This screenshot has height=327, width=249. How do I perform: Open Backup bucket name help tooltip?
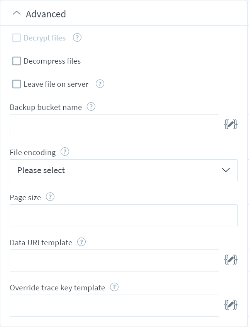91,106
